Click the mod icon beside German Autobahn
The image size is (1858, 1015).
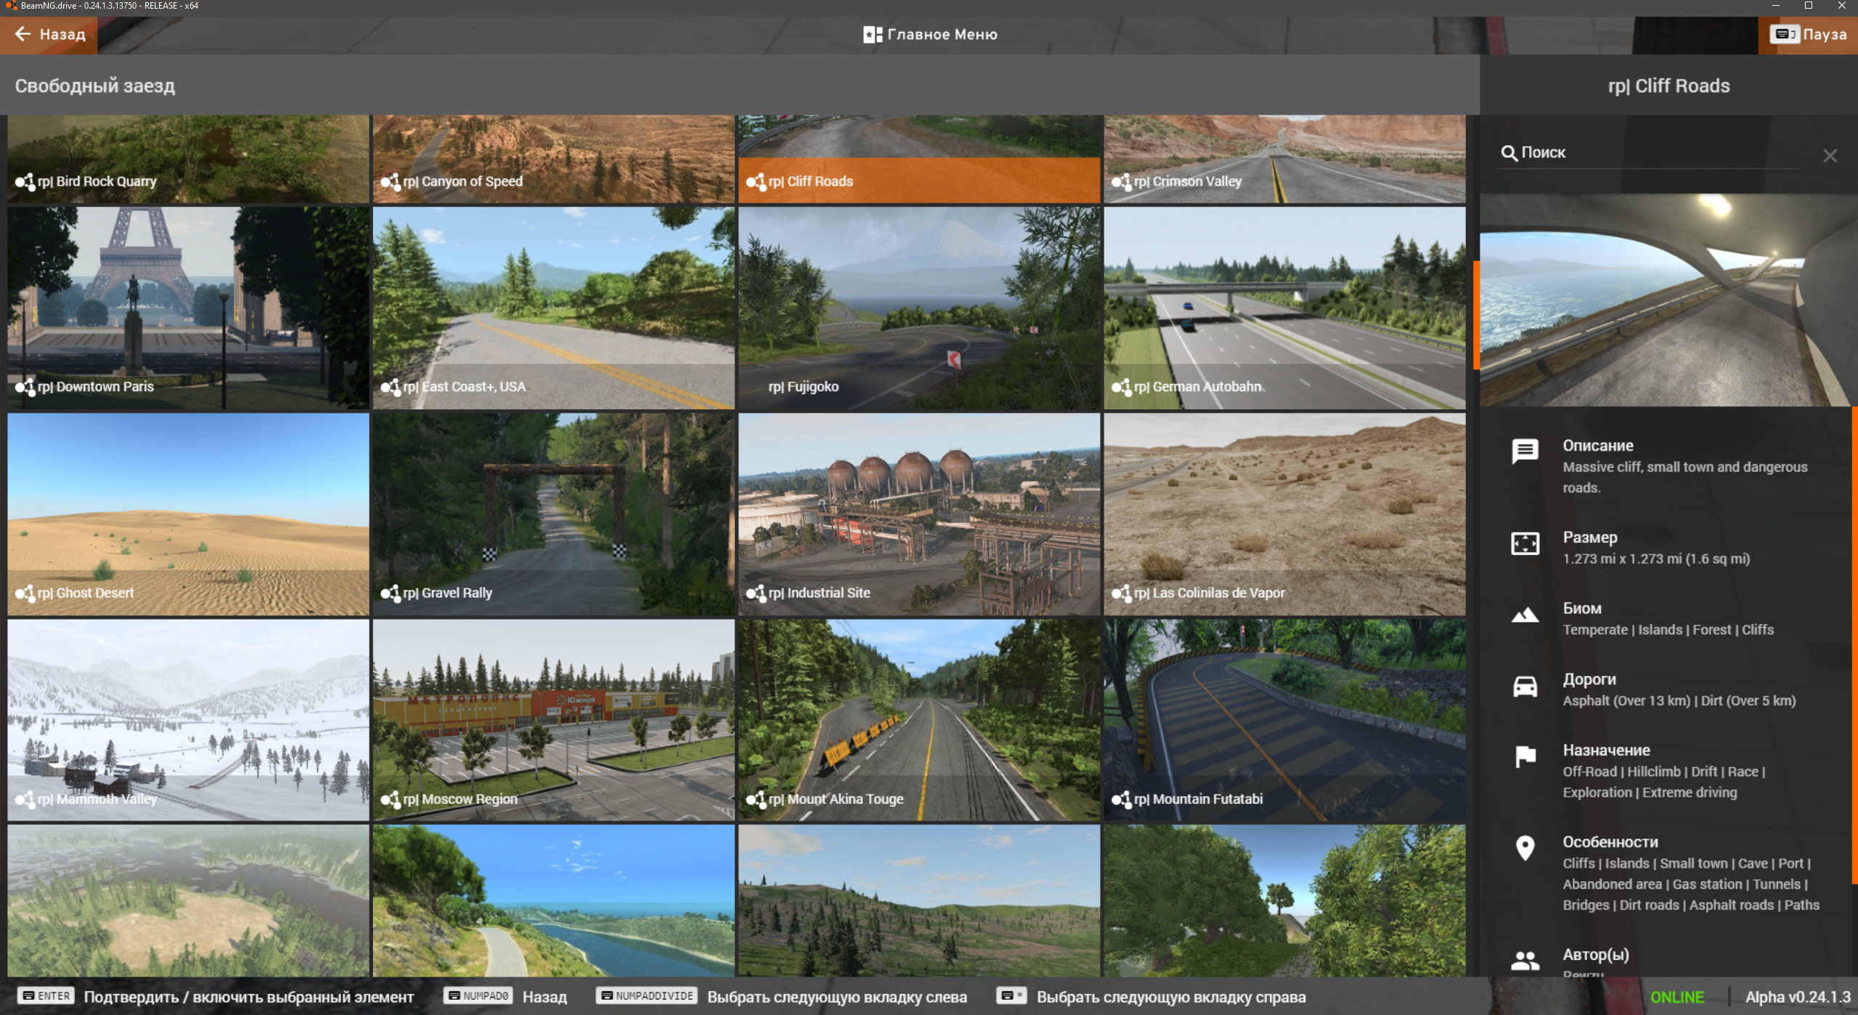(x=1121, y=387)
